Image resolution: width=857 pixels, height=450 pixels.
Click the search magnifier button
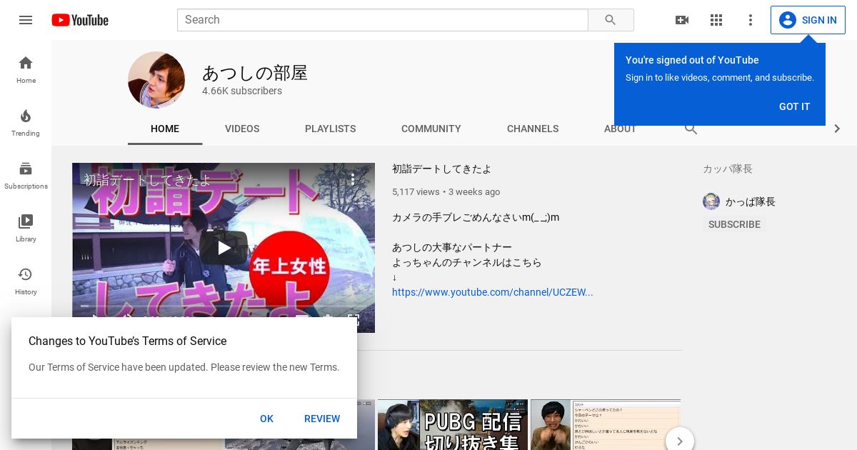tap(611, 20)
